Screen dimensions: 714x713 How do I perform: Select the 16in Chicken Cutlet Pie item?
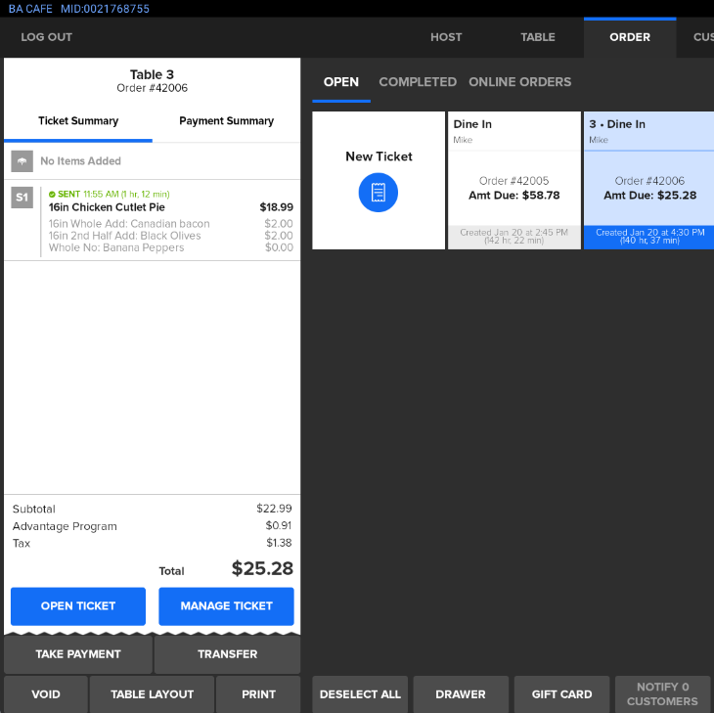(108, 207)
